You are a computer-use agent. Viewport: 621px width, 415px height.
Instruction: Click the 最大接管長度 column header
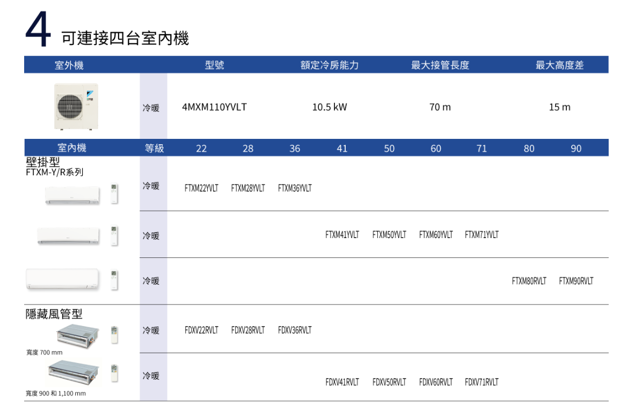click(x=440, y=65)
